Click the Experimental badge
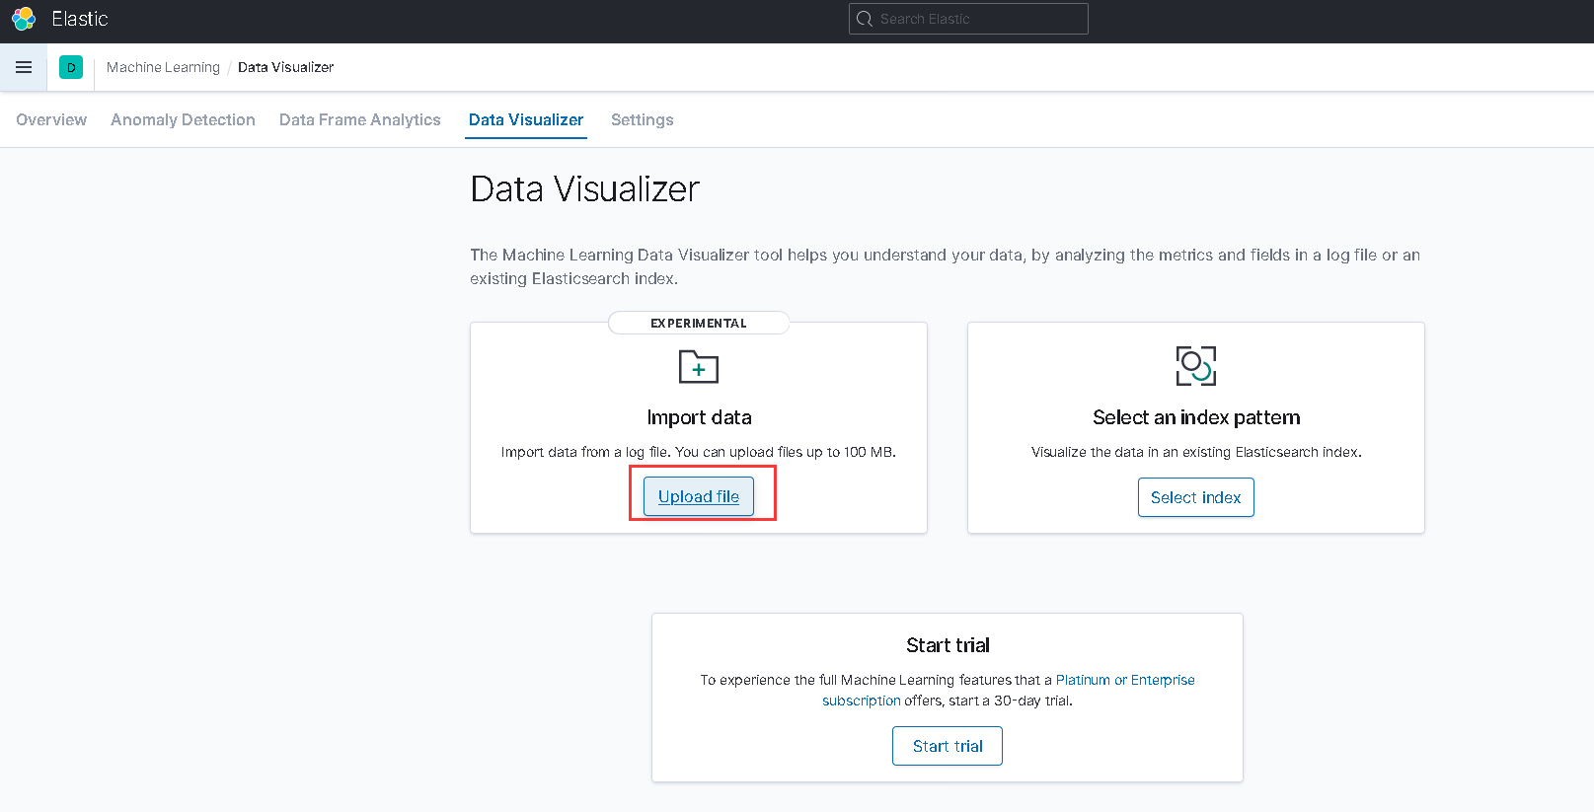Image resolution: width=1594 pixels, height=812 pixels. point(699,323)
